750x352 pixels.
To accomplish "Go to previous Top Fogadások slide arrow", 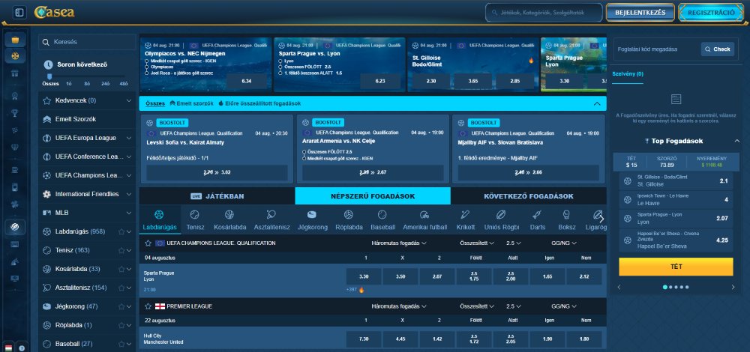I will tap(619, 287).
